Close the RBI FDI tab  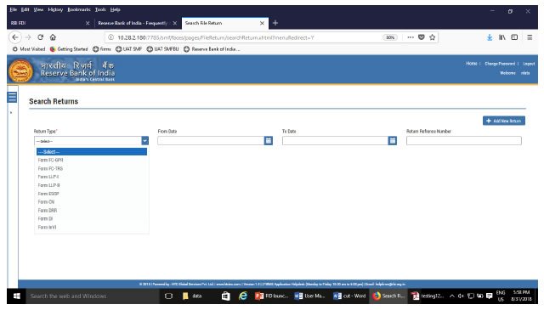tap(88, 23)
